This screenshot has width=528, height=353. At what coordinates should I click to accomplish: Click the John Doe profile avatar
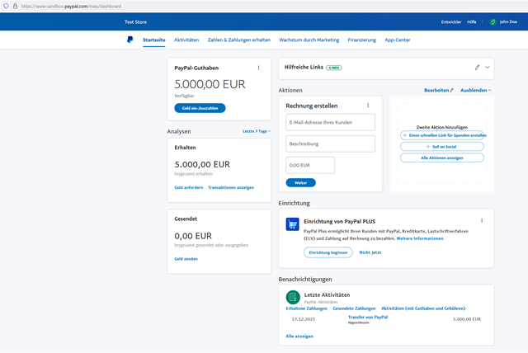[x=493, y=22]
